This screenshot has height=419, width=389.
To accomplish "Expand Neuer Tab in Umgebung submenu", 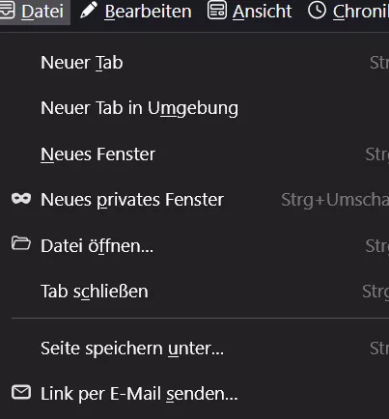I will pyautogui.click(x=196, y=108).
